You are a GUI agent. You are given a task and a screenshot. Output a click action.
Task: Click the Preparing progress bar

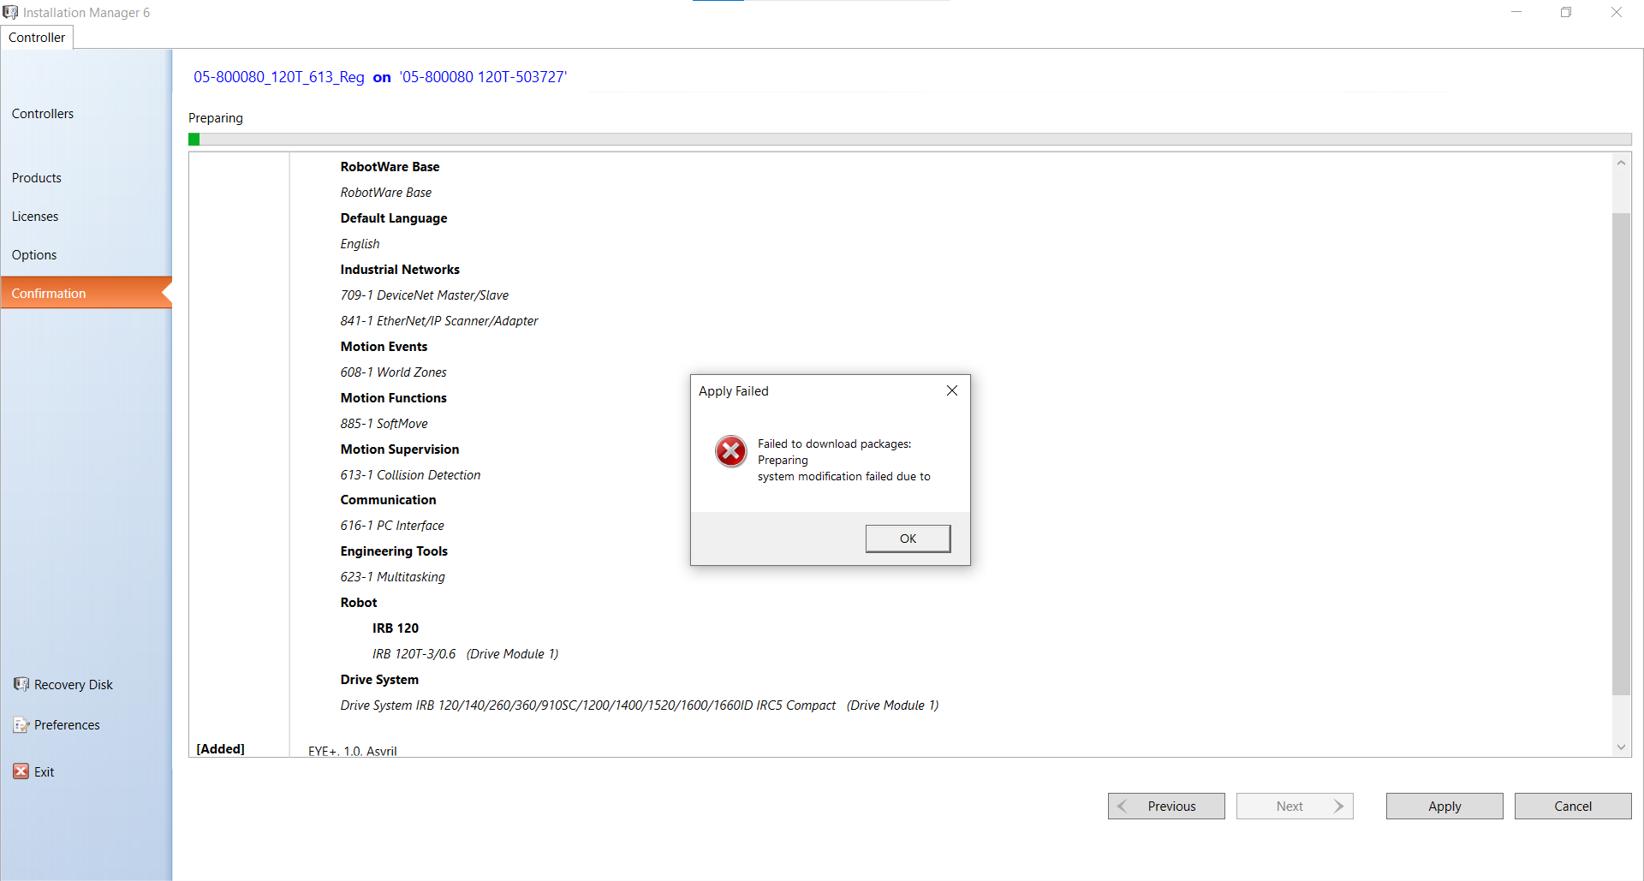click(910, 140)
